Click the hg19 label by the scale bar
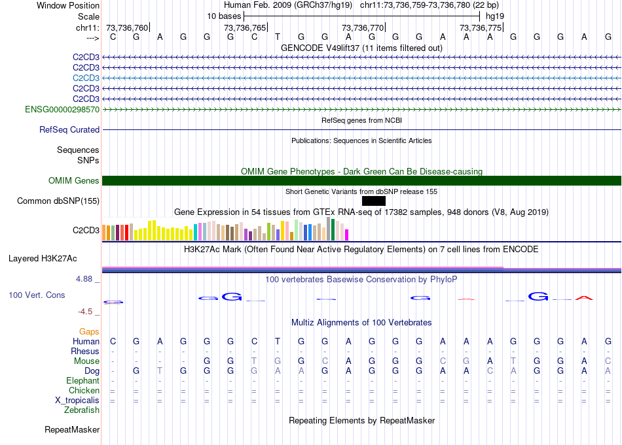The image size is (622, 445). click(495, 16)
